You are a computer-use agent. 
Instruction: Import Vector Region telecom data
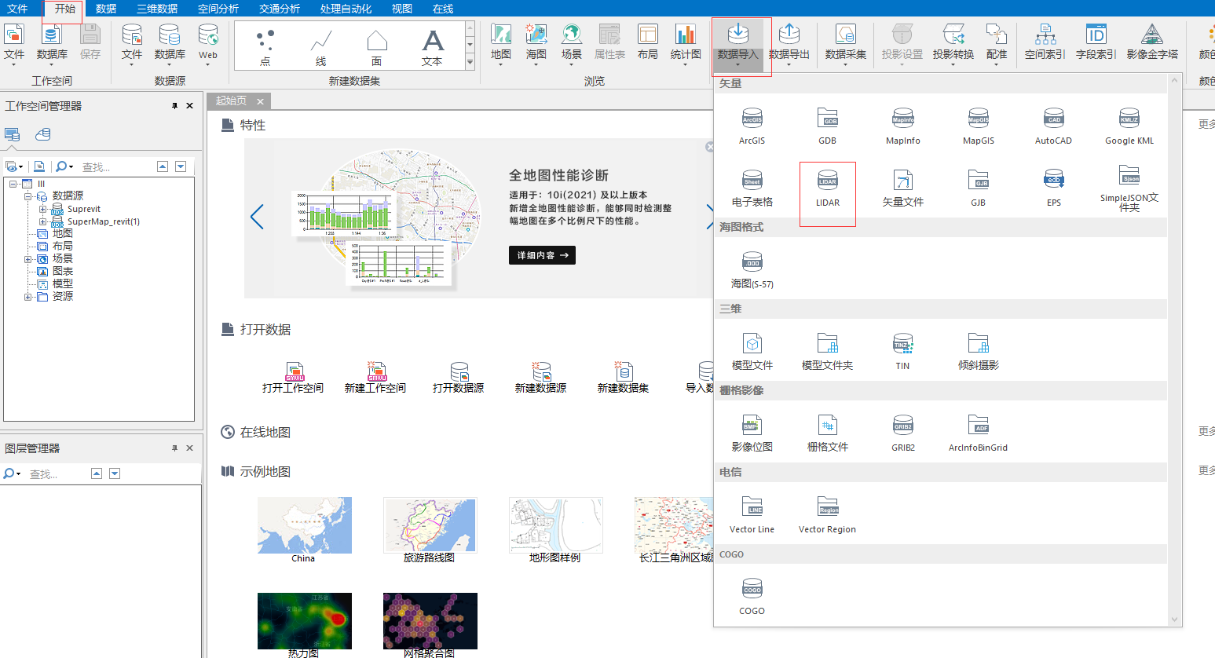pos(827,514)
